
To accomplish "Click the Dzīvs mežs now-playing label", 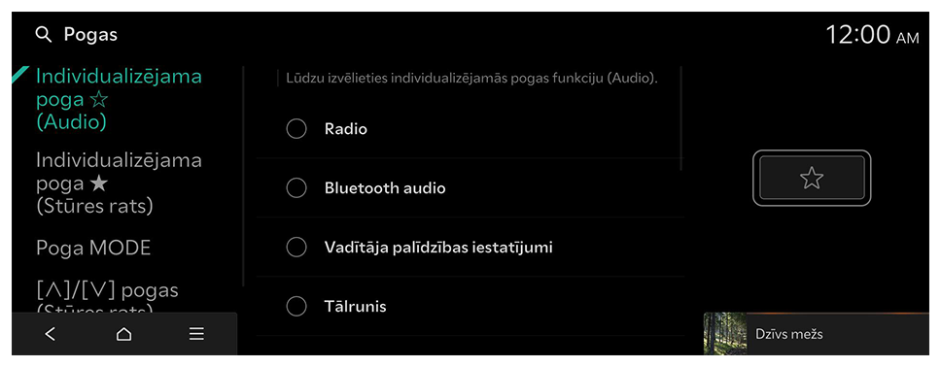I will click(788, 334).
